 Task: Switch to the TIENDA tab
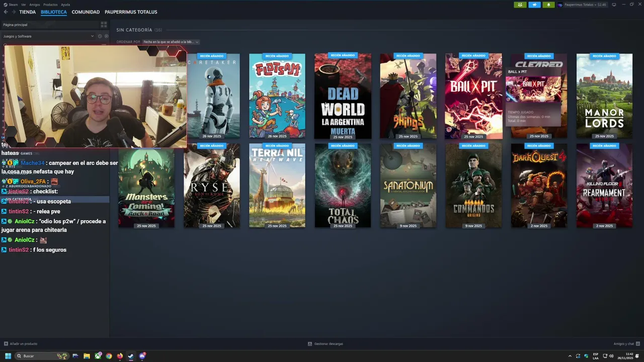tap(28, 12)
